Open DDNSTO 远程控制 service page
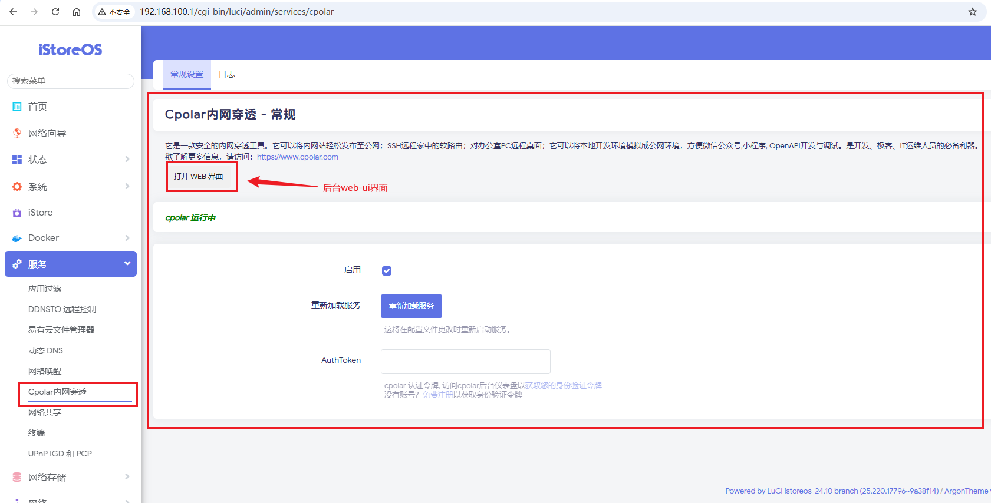The height and width of the screenshot is (503, 991). [62, 309]
